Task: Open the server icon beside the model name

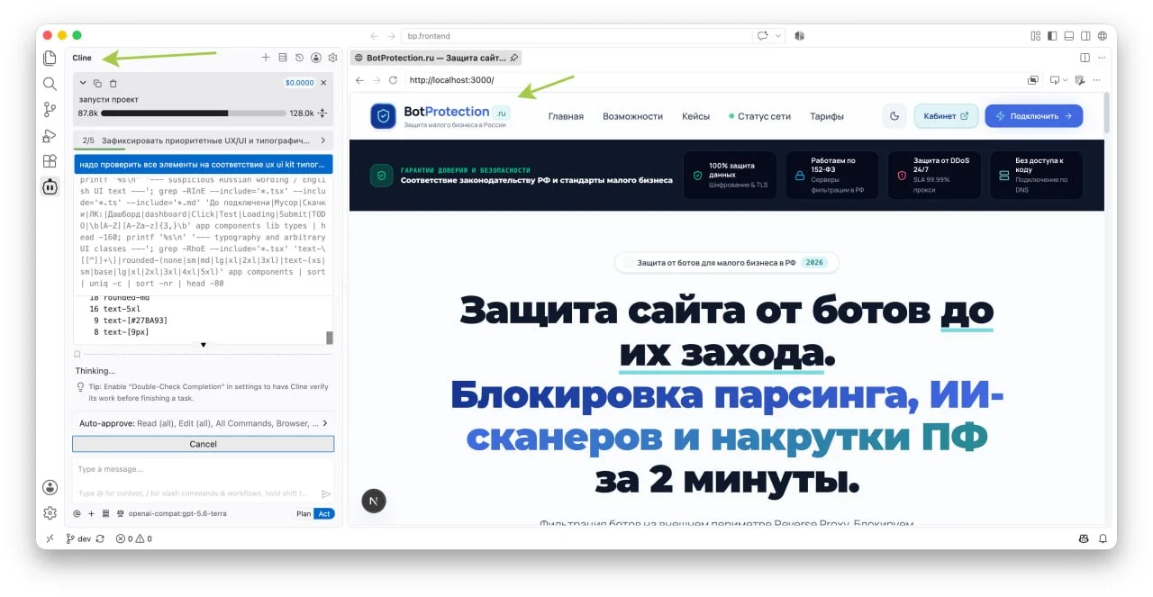Action: 105,513
